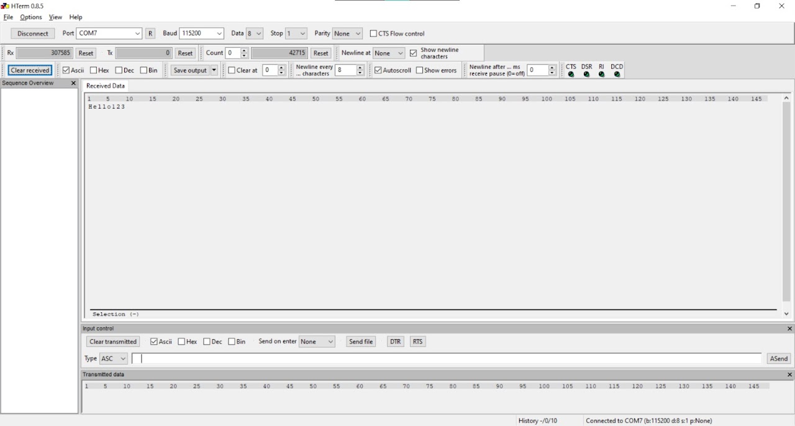Toggle the RTS line button
This screenshot has width=795, height=426.
pyautogui.click(x=418, y=342)
